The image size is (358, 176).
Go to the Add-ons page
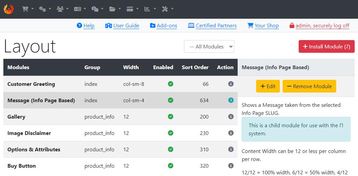[167, 26]
